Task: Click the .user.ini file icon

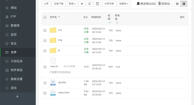Action: [x=53, y=60]
